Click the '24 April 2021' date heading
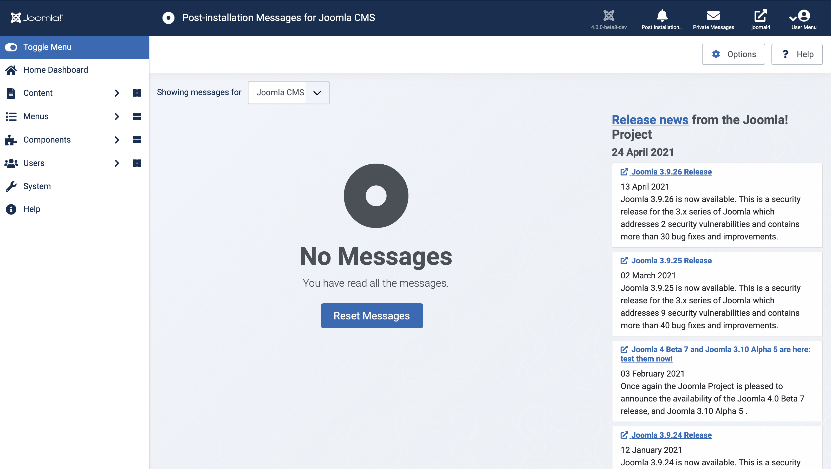831x469 pixels. coord(643,152)
